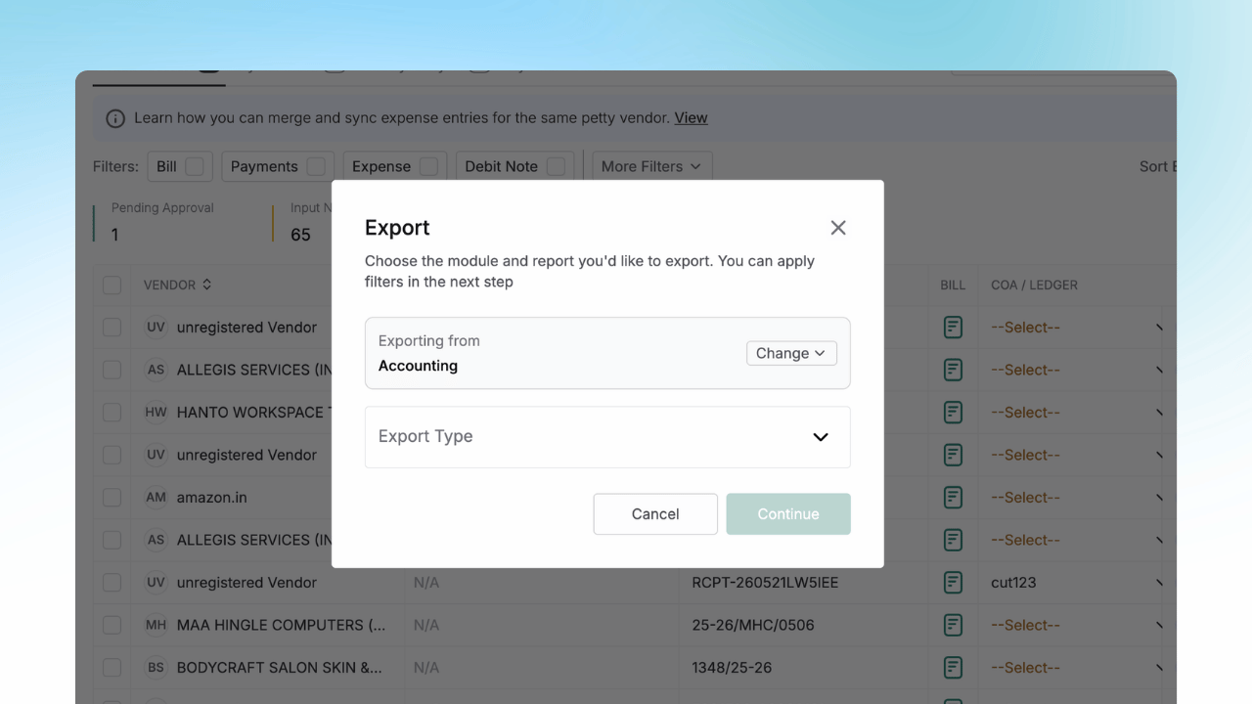The width and height of the screenshot is (1252, 704).
Task: Select the amazon.in row checkbox
Action: click(112, 498)
